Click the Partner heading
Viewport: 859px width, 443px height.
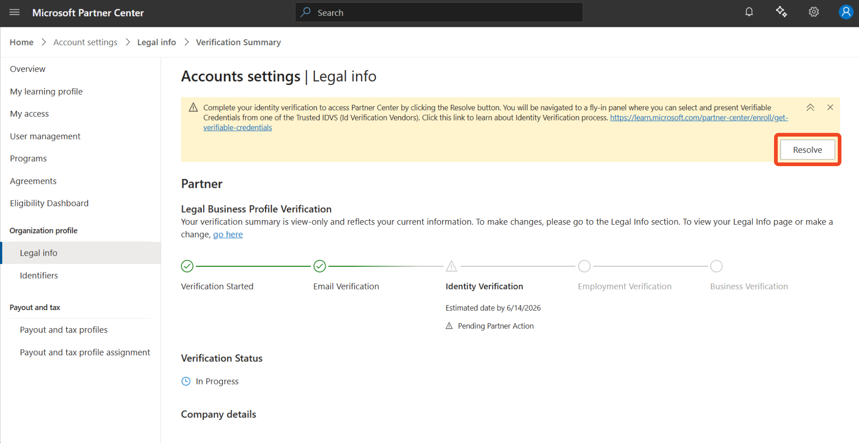(x=202, y=184)
